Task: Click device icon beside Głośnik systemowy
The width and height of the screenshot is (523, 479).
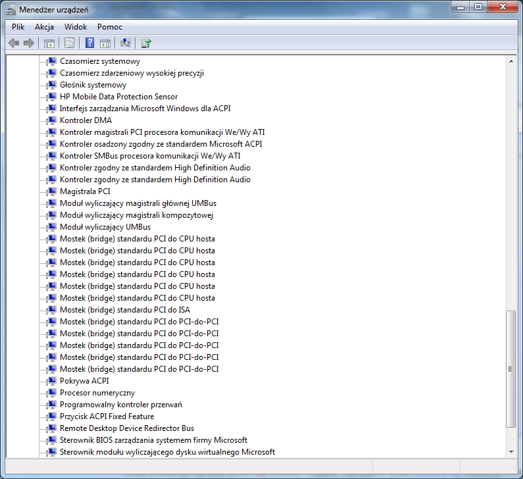Action: click(x=52, y=85)
